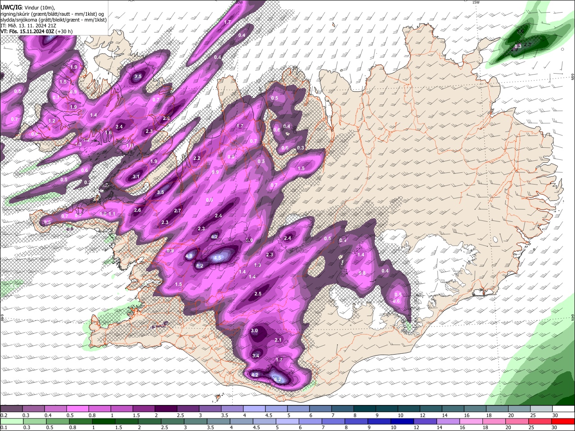Screen dimensions: 575x431
Task: Click the 3.0 value in southern snow band
Action: [254, 331]
